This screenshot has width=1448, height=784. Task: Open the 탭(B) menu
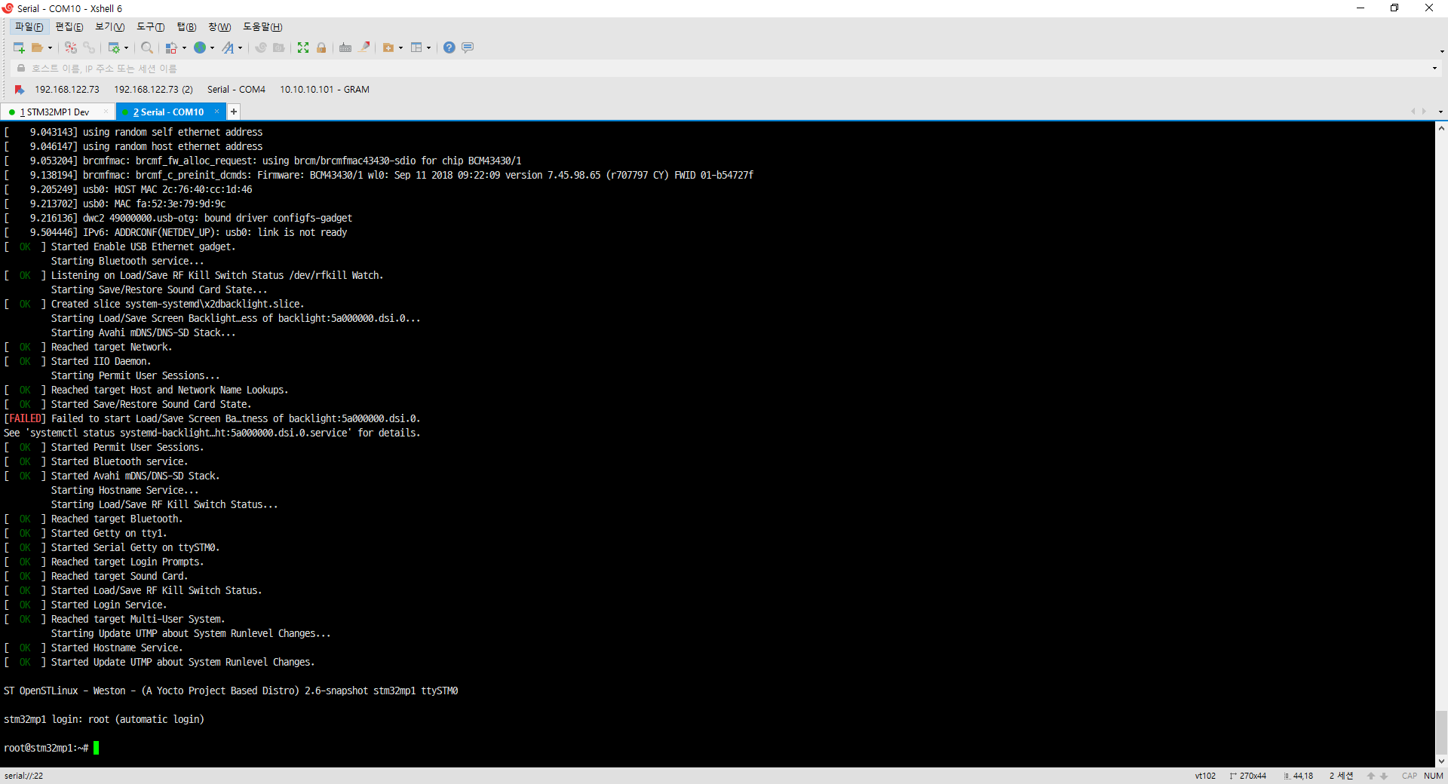pos(187,27)
